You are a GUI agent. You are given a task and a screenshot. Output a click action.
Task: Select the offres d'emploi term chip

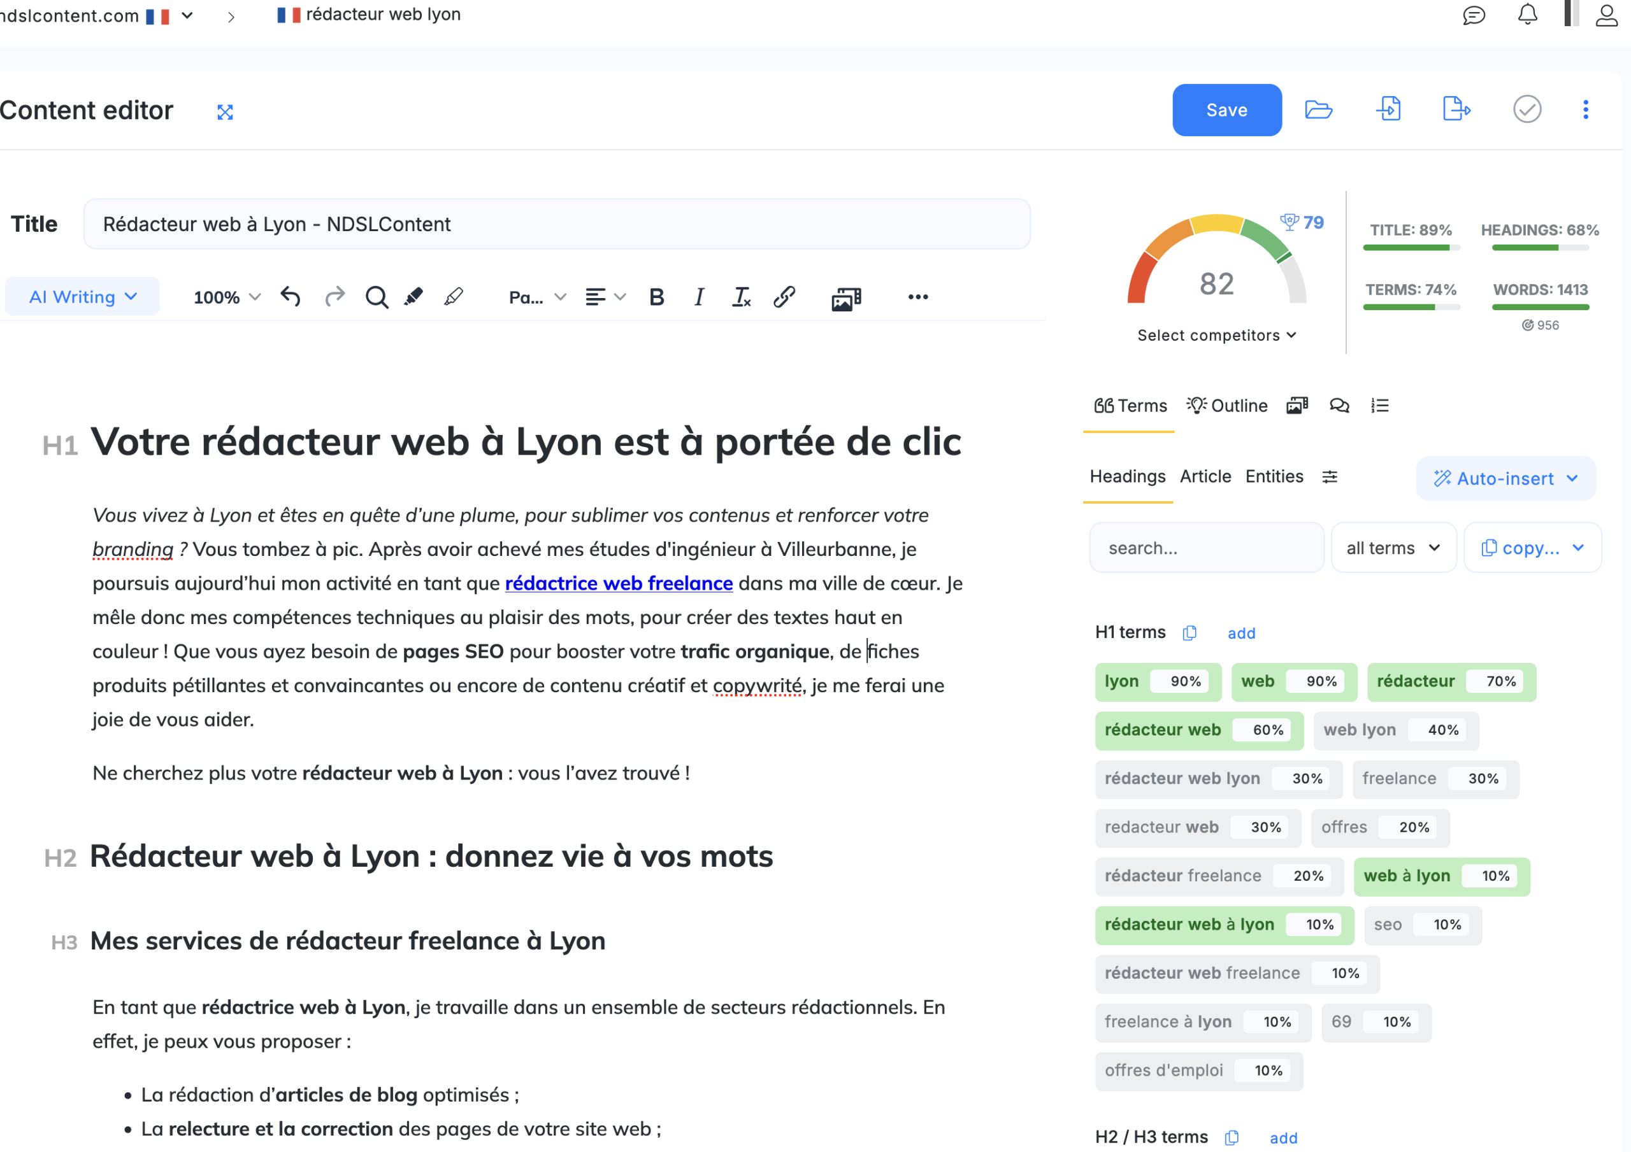tap(1199, 1071)
